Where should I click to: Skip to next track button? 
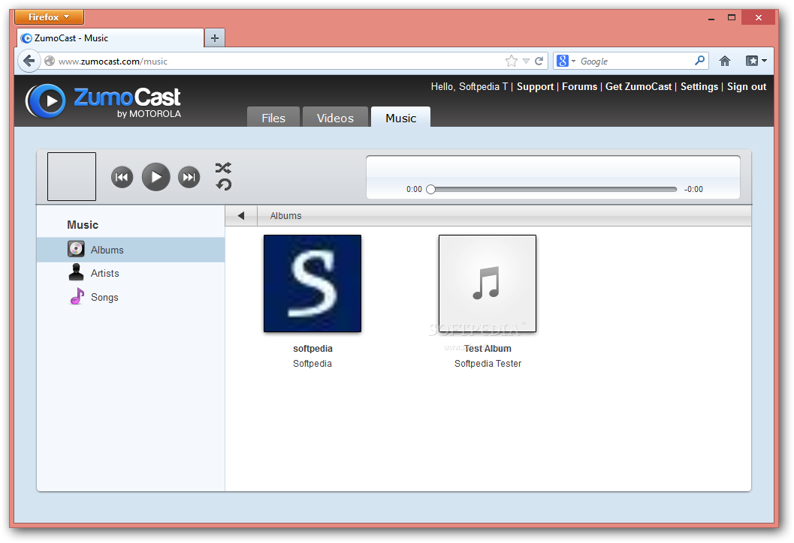coord(189,177)
